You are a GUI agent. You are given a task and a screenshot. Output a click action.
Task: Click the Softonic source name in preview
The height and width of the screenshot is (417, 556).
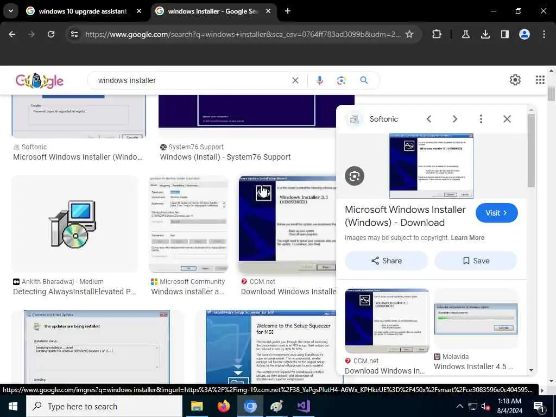(x=384, y=119)
